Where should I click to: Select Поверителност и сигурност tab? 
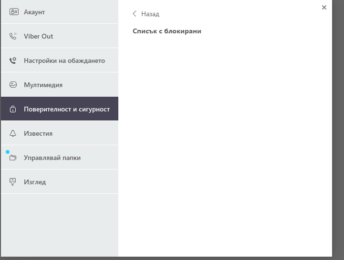click(67, 109)
